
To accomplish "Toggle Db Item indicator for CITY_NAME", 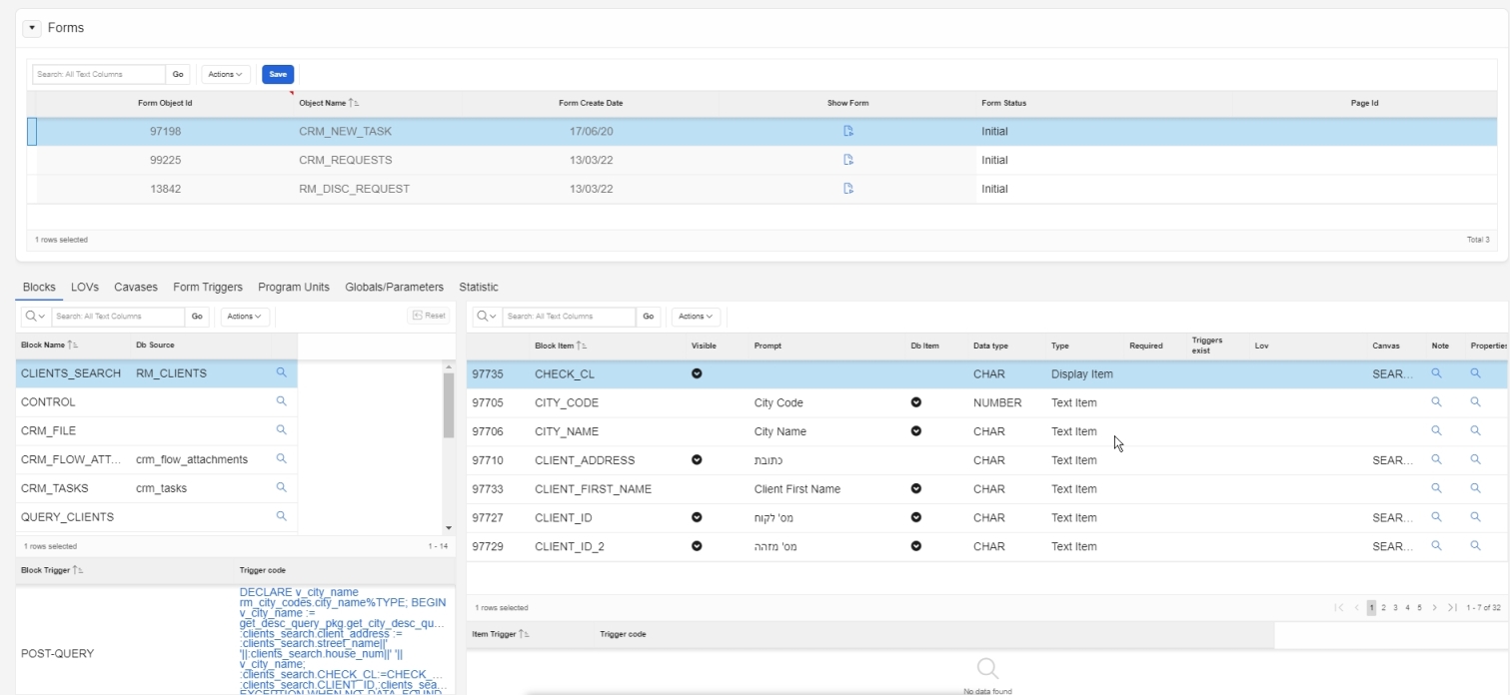I will click(915, 431).
